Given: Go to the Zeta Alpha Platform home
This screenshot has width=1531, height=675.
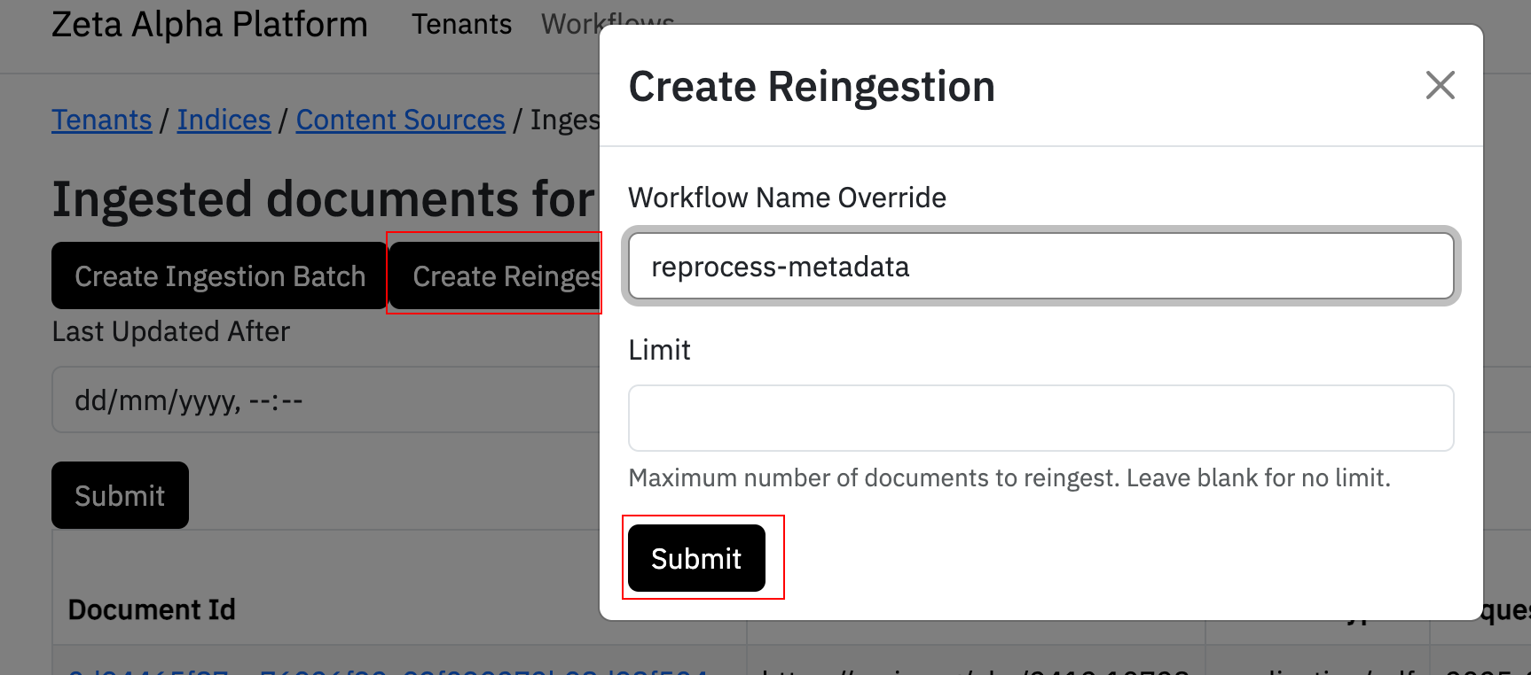Looking at the screenshot, I should (209, 24).
